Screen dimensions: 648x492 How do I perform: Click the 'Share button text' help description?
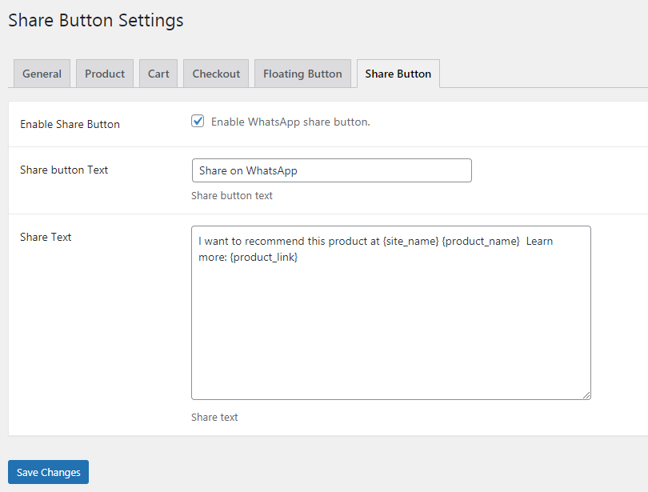[x=232, y=195]
